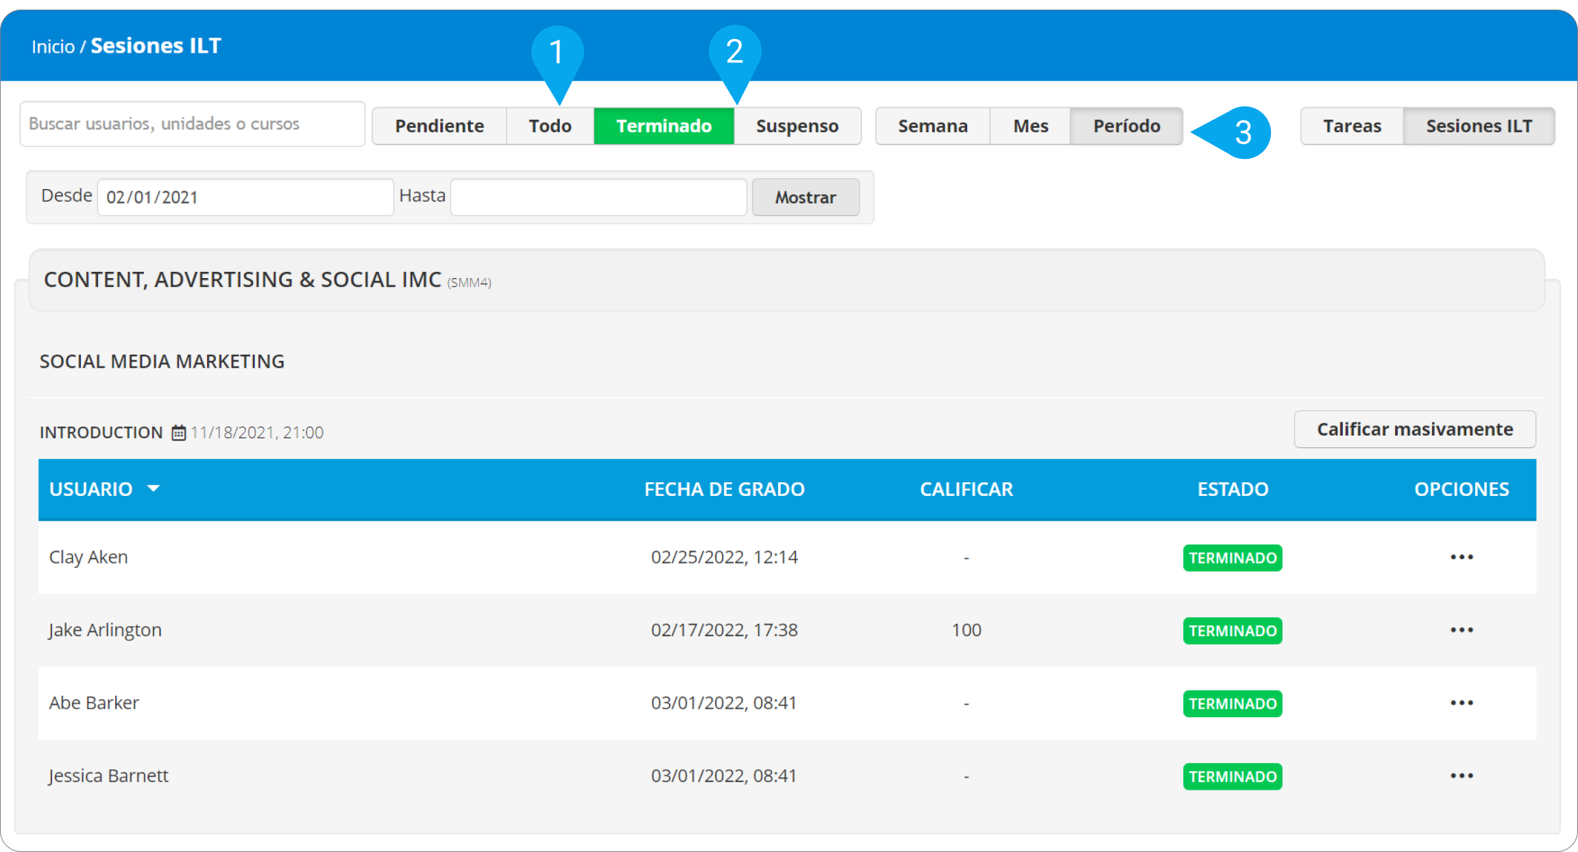
Task: Select user Jake Arlington
Action: (x=105, y=629)
